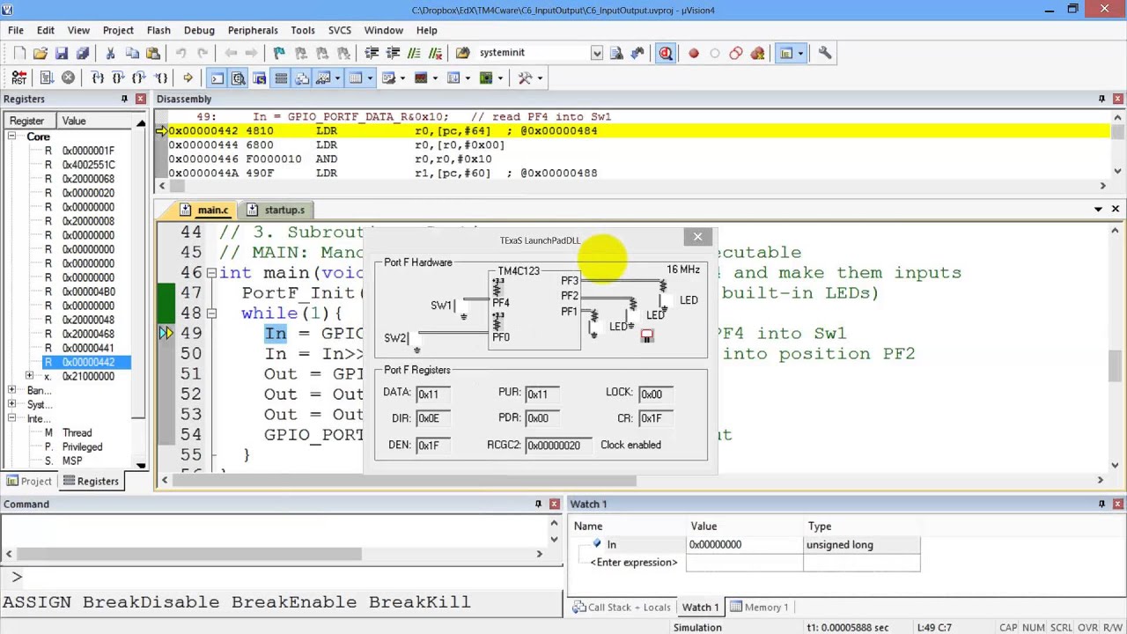Cut selection with the scissors icon
Viewport: 1127px width, 634px height.
click(111, 54)
